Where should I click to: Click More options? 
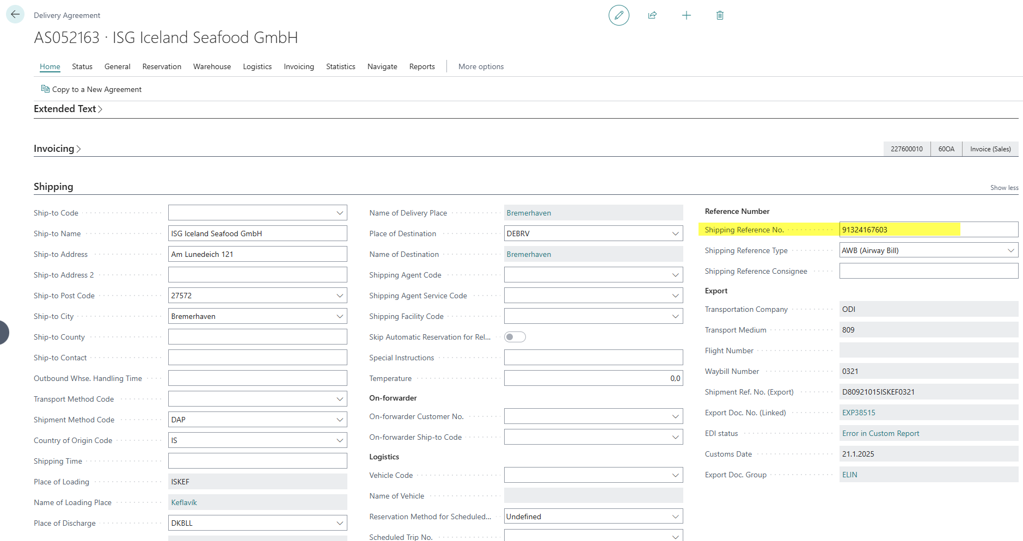[481, 66]
